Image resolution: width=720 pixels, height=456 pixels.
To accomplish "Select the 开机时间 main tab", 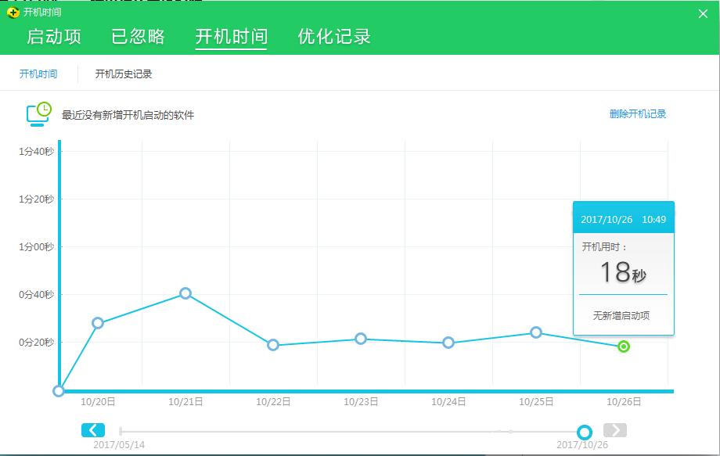I will (x=231, y=37).
